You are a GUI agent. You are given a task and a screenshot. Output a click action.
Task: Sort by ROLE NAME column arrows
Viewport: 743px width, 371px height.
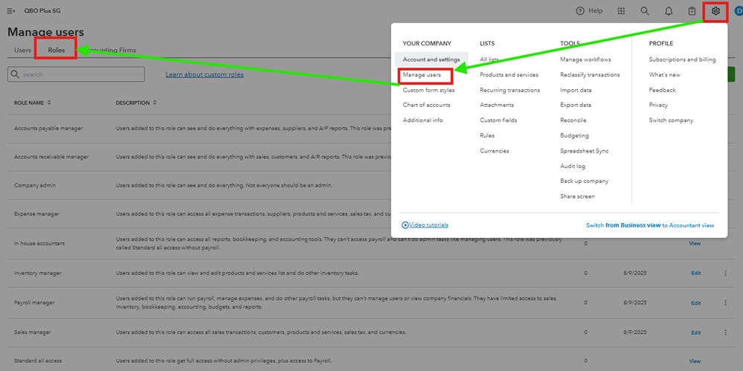(49, 103)
